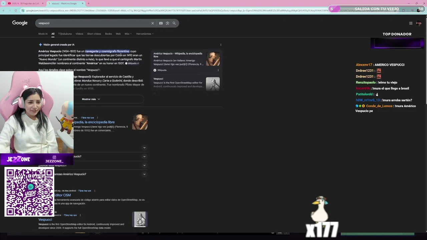Close the YouTube 50 Preguntas tab
The image size is (427, 240).
[x=43, y=3]
